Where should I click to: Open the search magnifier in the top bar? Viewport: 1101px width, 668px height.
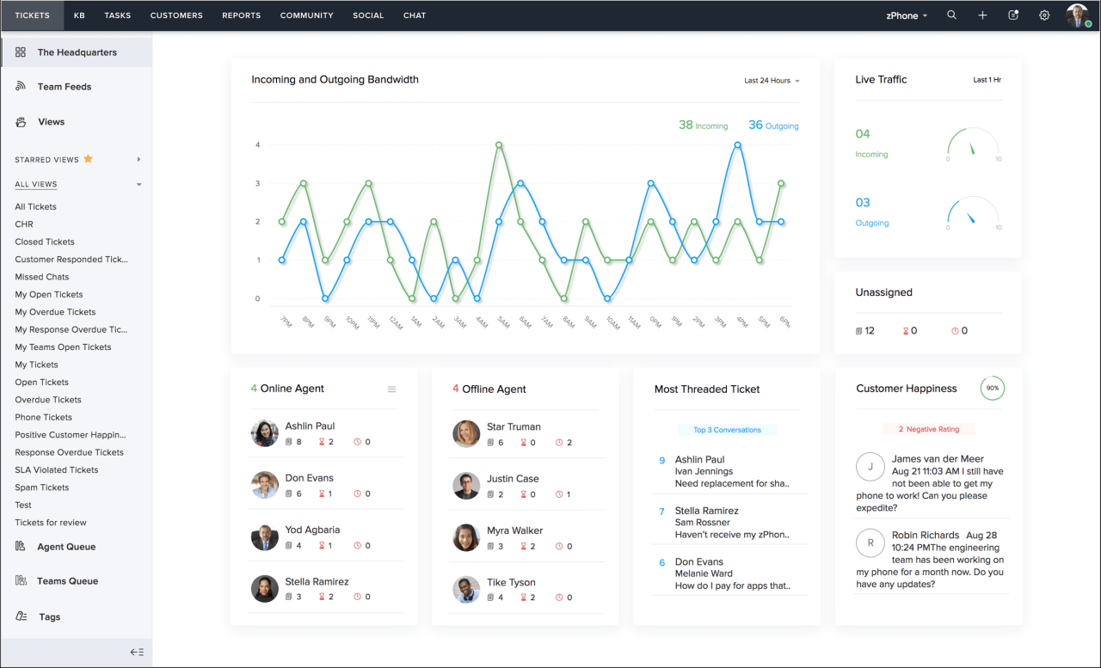[951, 15]
